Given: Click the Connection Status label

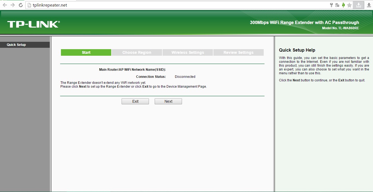Looking at the screenshot, I should pyautogui.click(x=151, y=77).
